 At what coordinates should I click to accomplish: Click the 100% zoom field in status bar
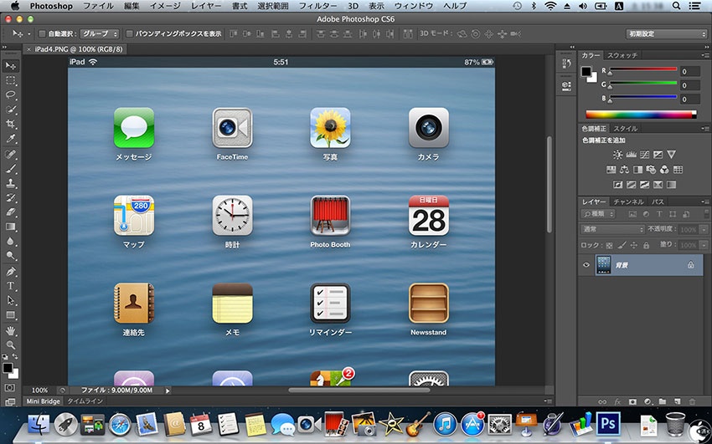(40, 390)
